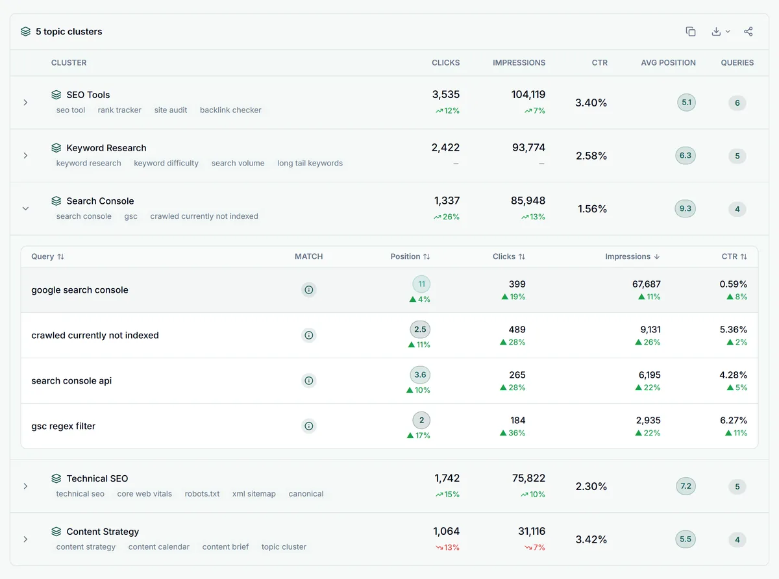Viewport: 779px width, 579px height.
Task: Select the 'crawled currently not indexed' query text
Action: (x=95, y=336)
